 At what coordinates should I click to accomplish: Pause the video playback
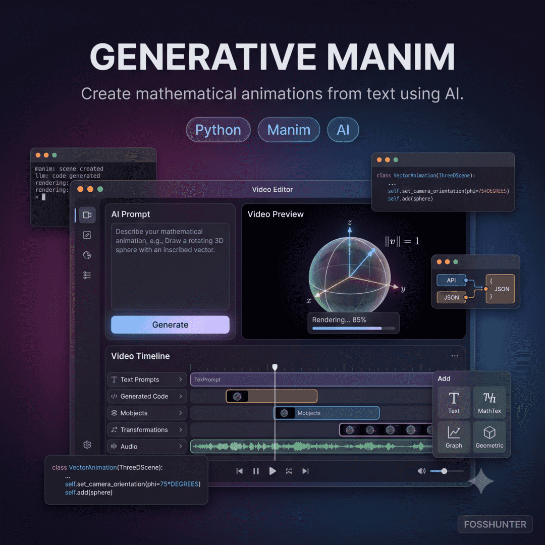point(256,471)
